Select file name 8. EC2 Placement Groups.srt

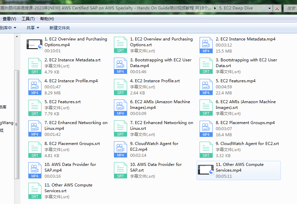tap(72, 144)
